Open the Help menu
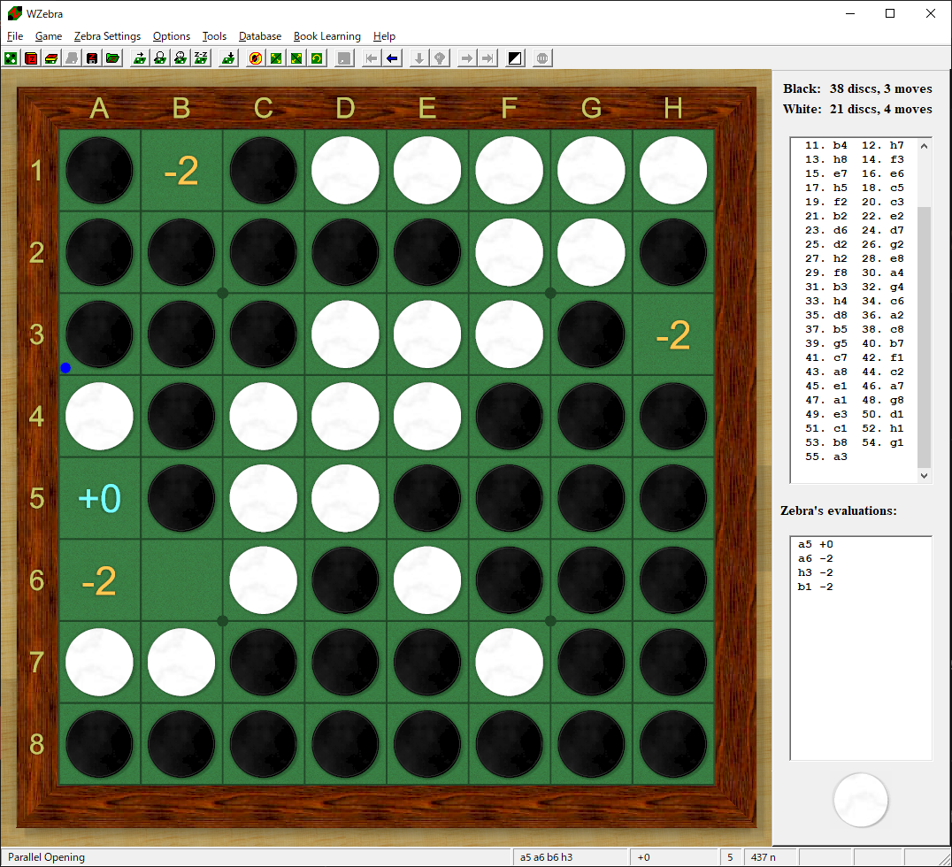Screen dimensions: 952x867 384,36
